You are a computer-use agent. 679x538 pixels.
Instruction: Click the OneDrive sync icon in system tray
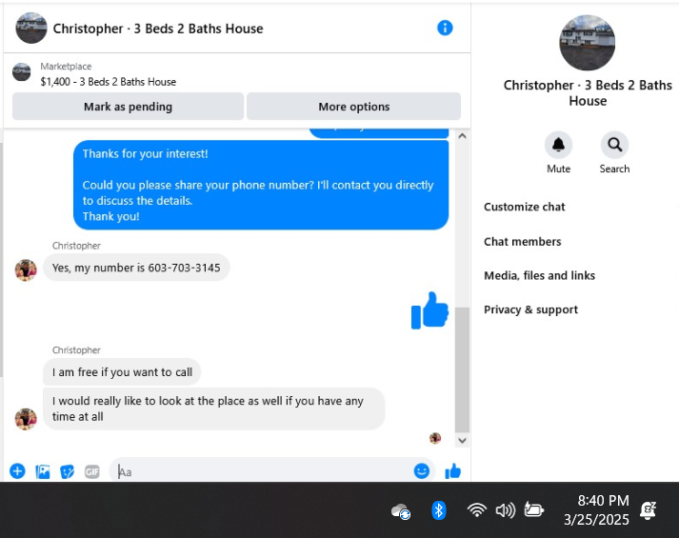pos(401,511)
